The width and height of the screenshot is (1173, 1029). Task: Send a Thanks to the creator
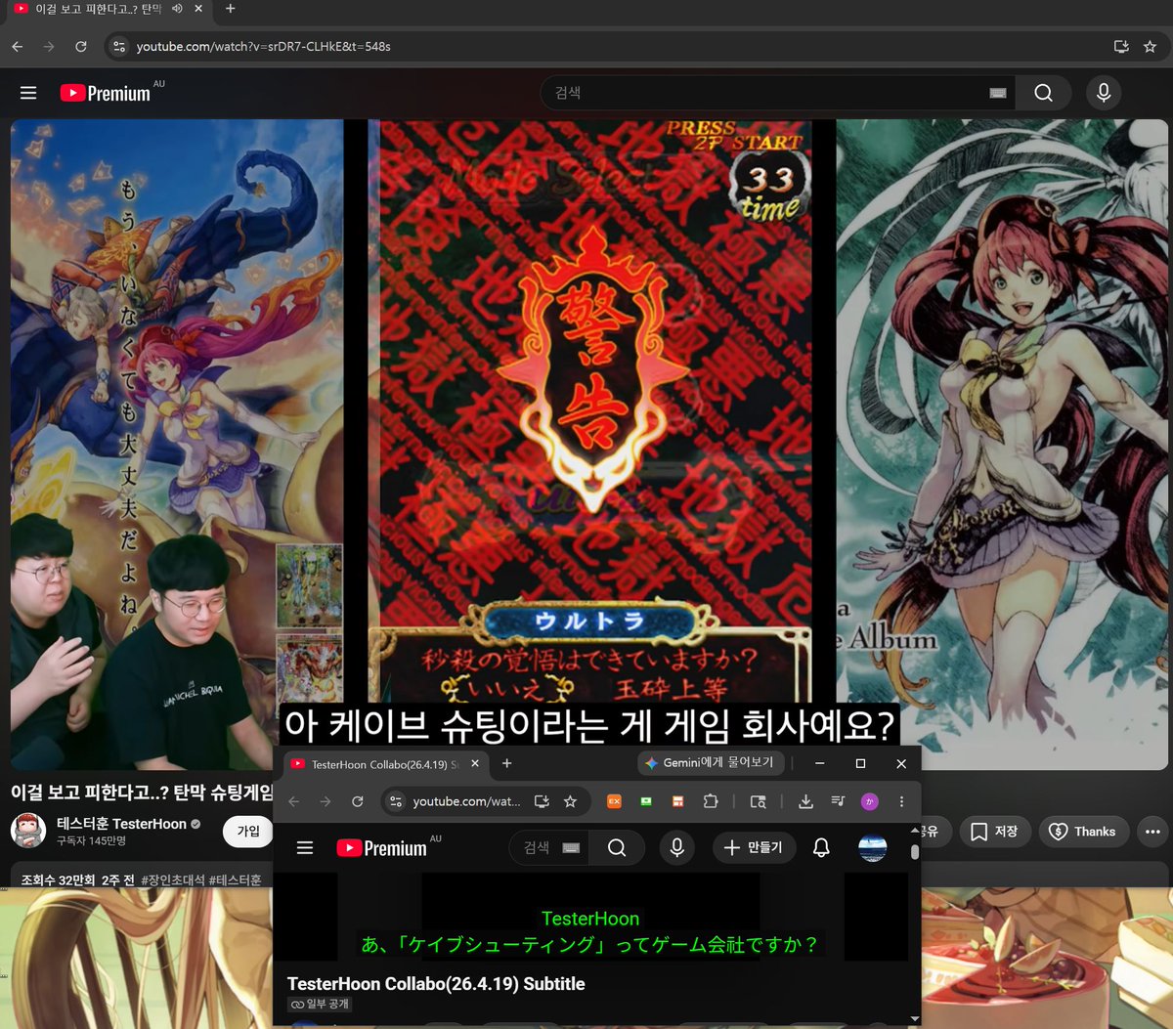click(1083, 832)
